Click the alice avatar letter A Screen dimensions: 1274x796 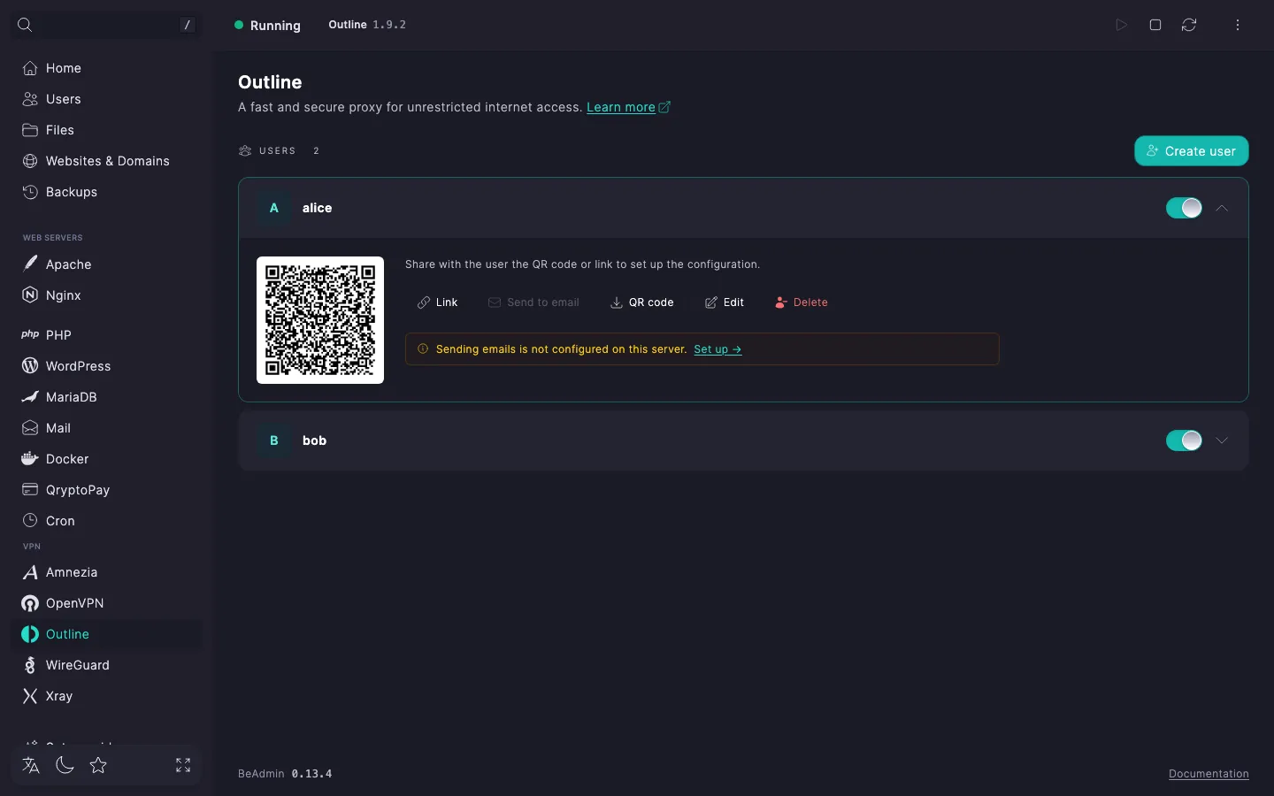pos(274,208)
